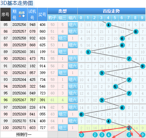Viewport: 146px width, 138px height.
Task: Select prediction ball 3 in prediction row
Action: [102, 135]
